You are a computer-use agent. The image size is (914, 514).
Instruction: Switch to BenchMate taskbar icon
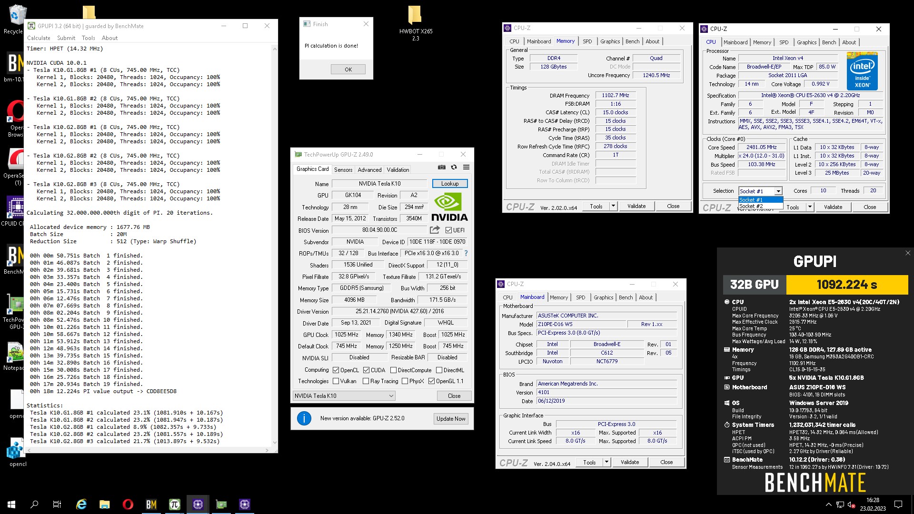click(151, 504)
